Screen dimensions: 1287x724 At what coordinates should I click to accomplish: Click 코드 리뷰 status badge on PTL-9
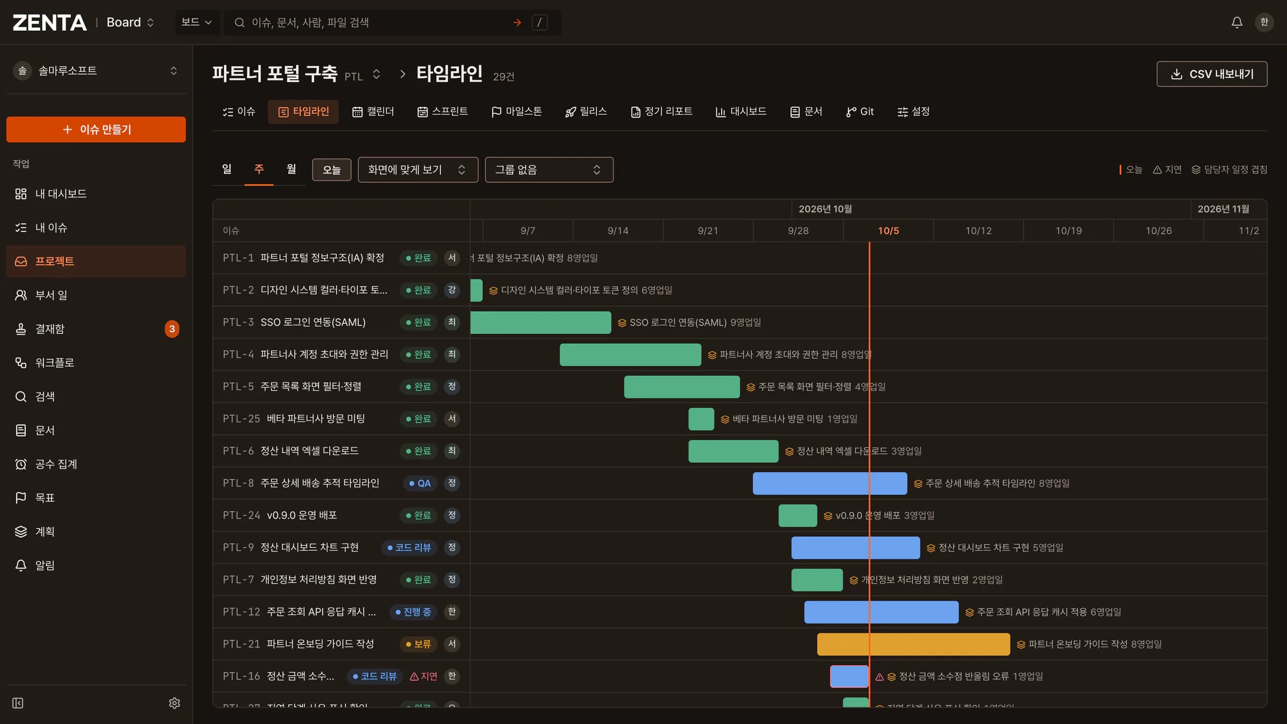(409, 548)
